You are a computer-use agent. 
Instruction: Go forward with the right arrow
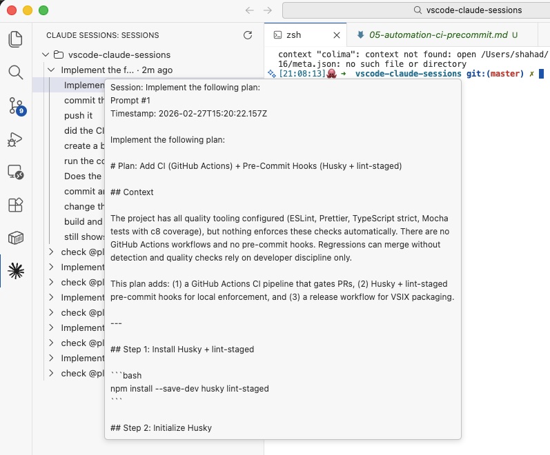(268, 10)
